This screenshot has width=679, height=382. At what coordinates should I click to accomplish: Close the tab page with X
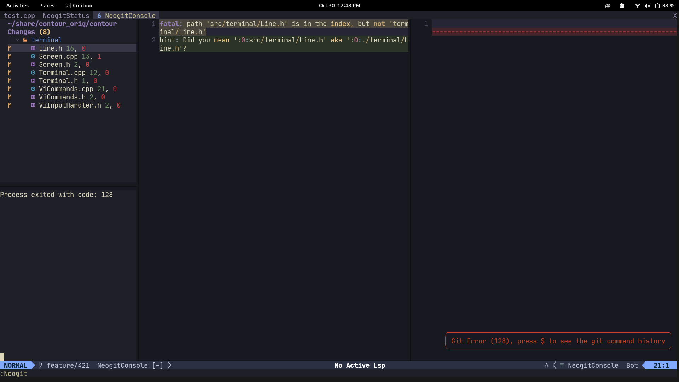[675, 16]
